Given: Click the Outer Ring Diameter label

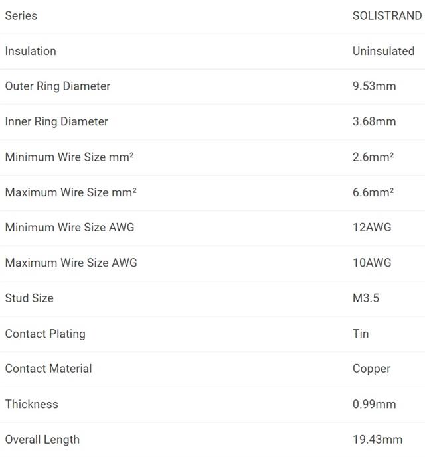Looking at the screenshot, I should coord(58,87).
